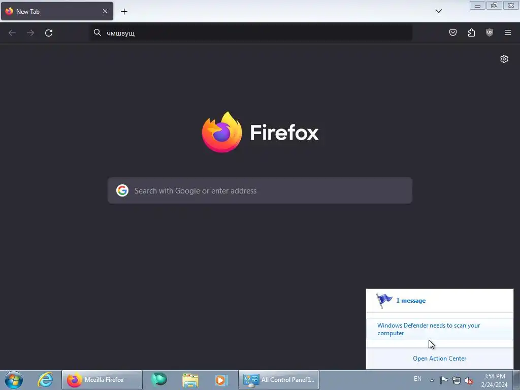Open the clock showing 3:58 PM
Image resolution: width=520 pixels, height=390 pixels.
tap(494, 380)
